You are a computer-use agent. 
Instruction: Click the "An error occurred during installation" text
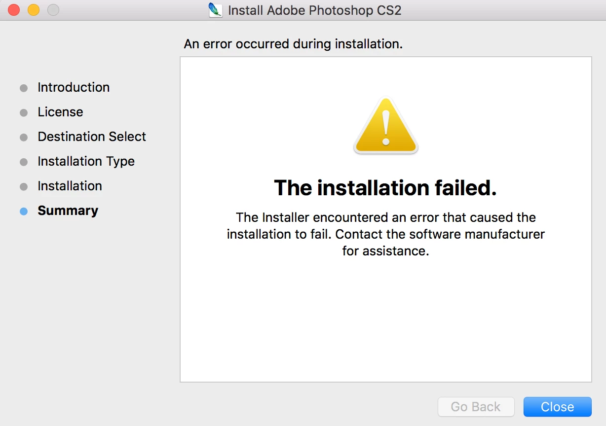click(x=293, y=44)
